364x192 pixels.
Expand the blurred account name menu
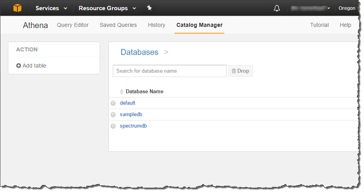tap(309, 8)
